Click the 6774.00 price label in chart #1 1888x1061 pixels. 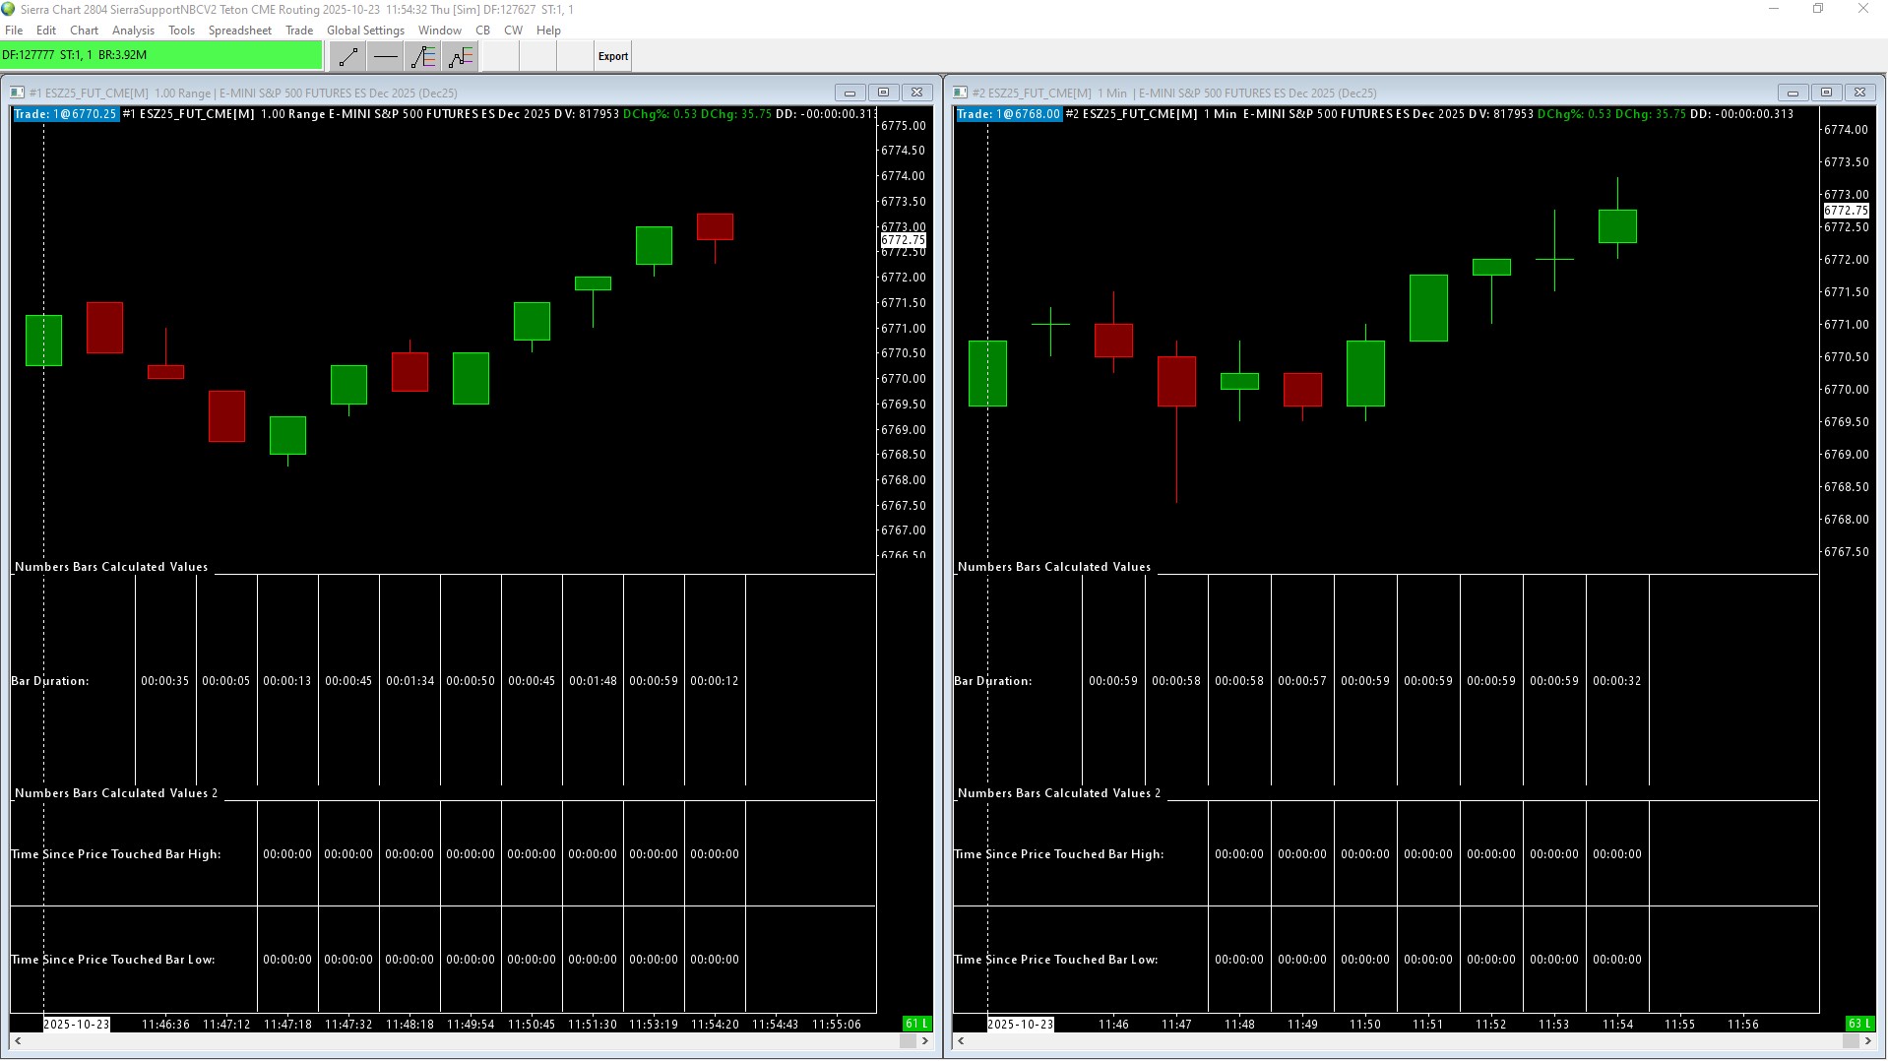pos(903,176)
